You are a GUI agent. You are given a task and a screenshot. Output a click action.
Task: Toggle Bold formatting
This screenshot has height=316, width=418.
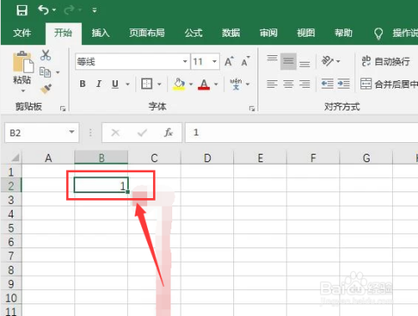(83, 84)
